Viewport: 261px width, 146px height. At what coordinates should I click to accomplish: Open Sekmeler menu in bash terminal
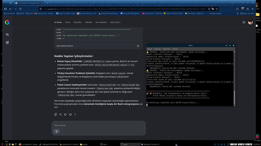pyautogui.click(x=166, y=49)
